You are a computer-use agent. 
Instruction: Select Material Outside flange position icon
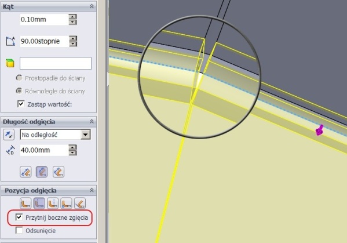point(39,203)
